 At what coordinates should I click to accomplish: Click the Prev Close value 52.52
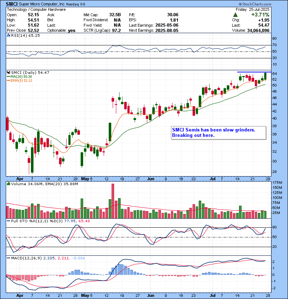tap(33, 31)
